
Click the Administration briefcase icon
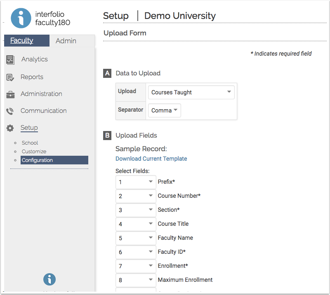click(x=10, y=94)
